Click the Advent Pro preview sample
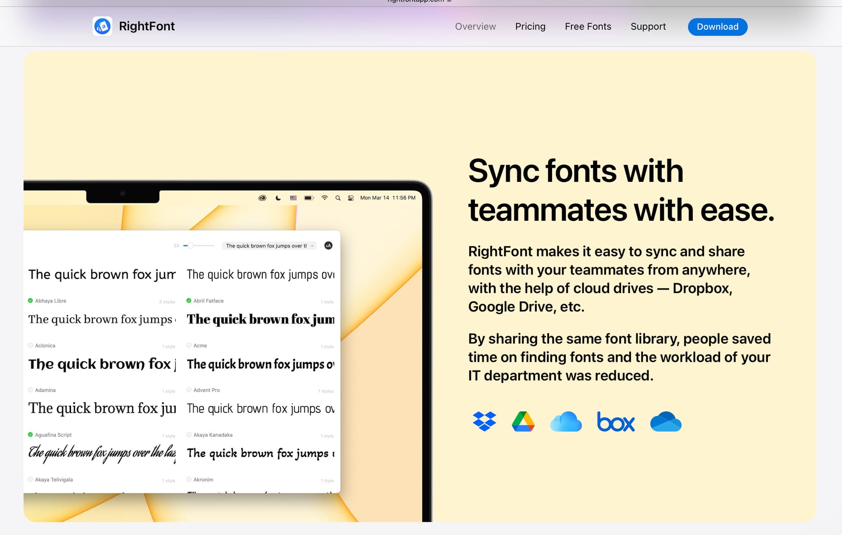This screenshot has height=535, width=842. pyautogui.click(x=260, y=409)
